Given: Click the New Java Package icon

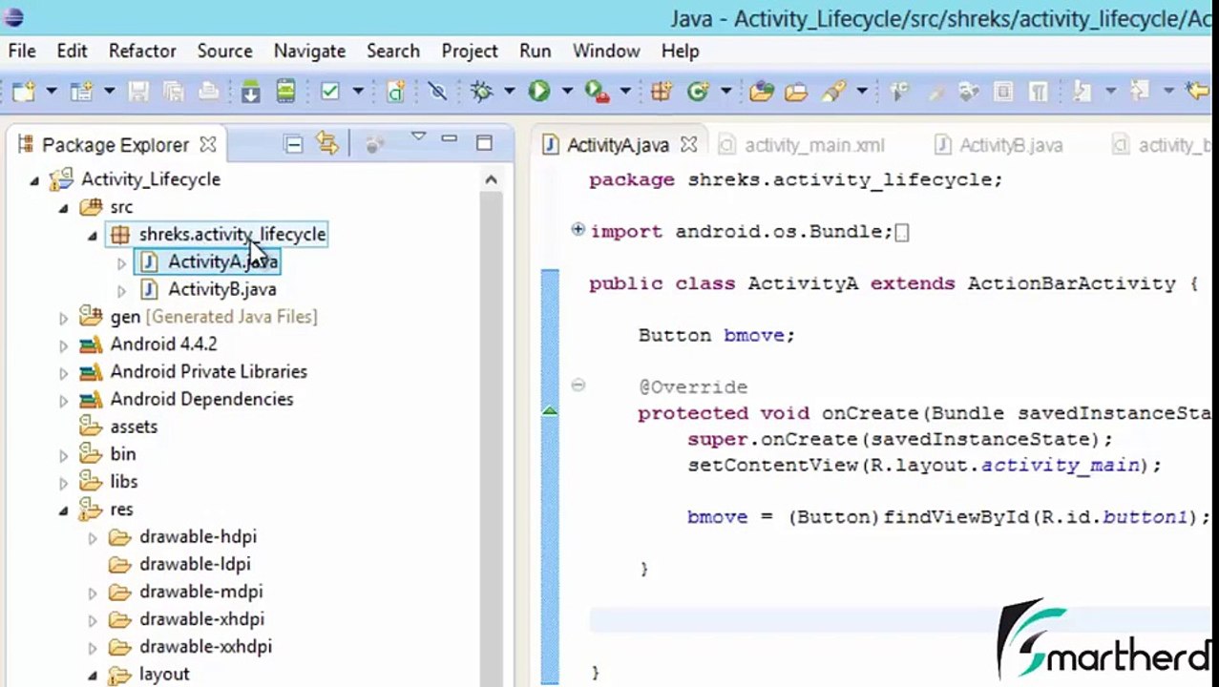Looking at the screenshot, I should (661, 92).
